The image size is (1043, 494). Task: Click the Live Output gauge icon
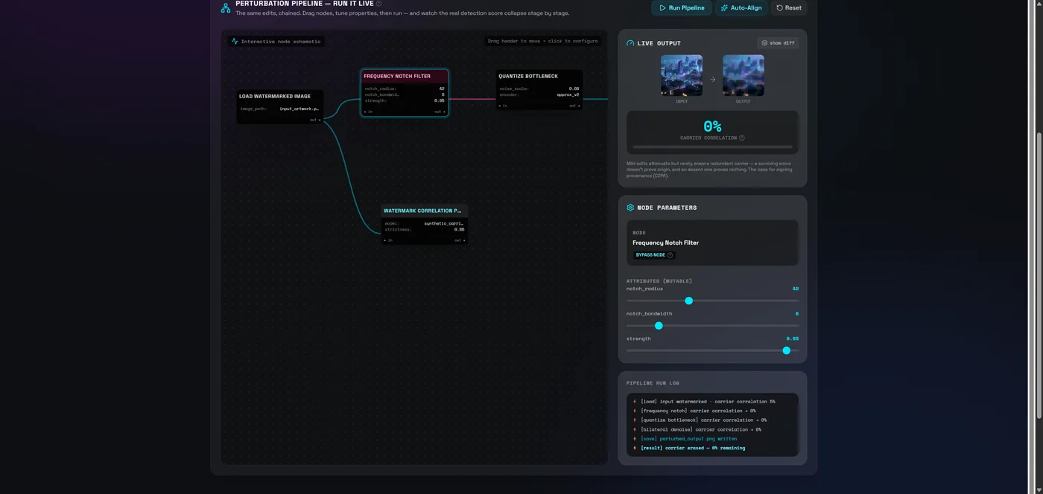tap(630, 43)
